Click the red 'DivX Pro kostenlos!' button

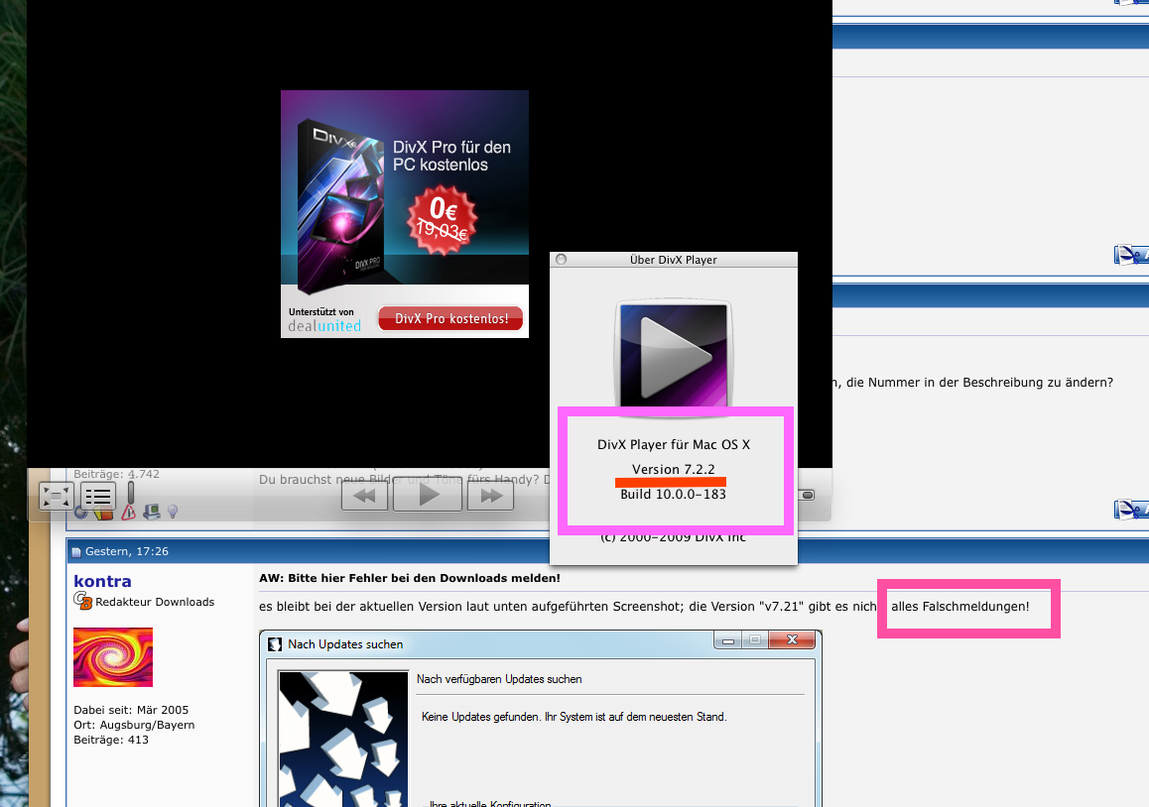[450, 318]
